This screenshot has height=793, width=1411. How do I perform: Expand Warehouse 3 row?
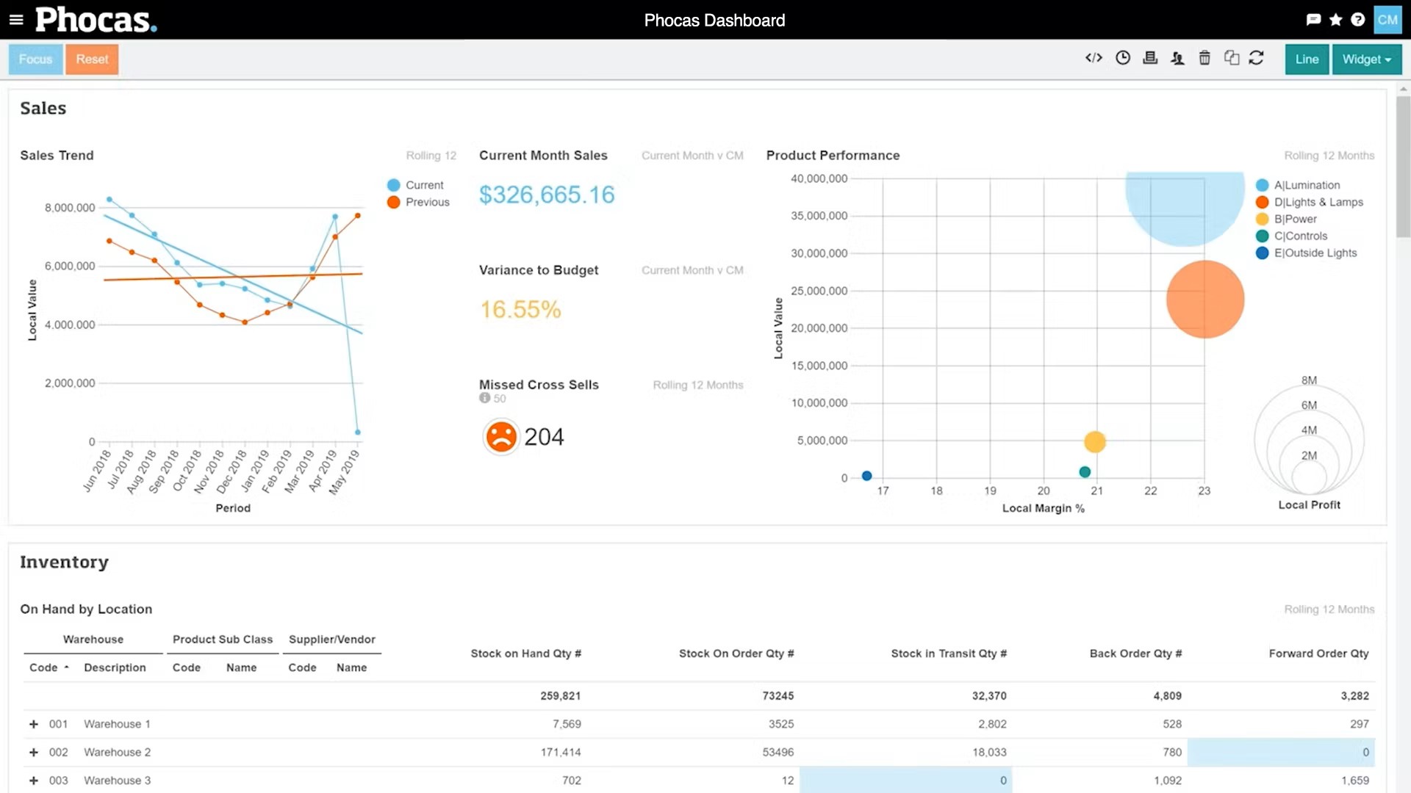tap(34, 781)
